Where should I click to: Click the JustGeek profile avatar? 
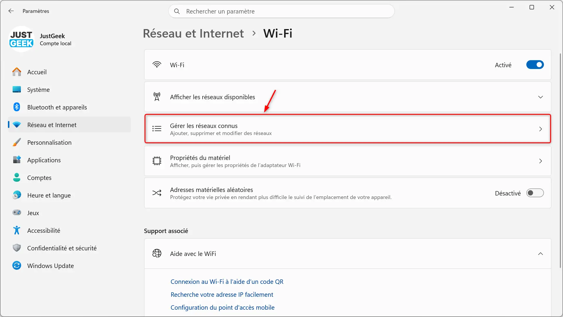[x=21, y=39]
